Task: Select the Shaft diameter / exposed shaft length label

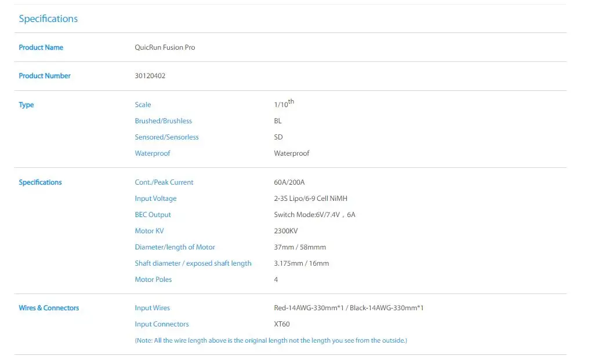Action: (193, 263)
